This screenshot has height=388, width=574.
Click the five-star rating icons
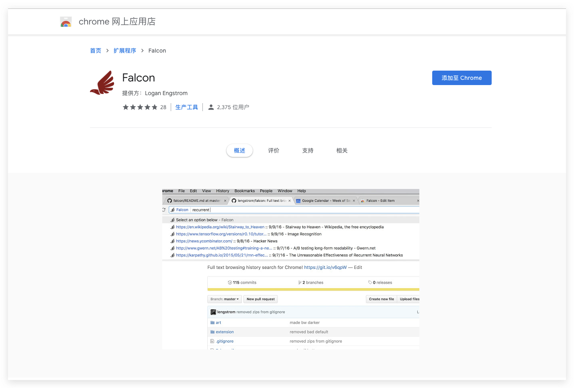click(x=140, y=107)
